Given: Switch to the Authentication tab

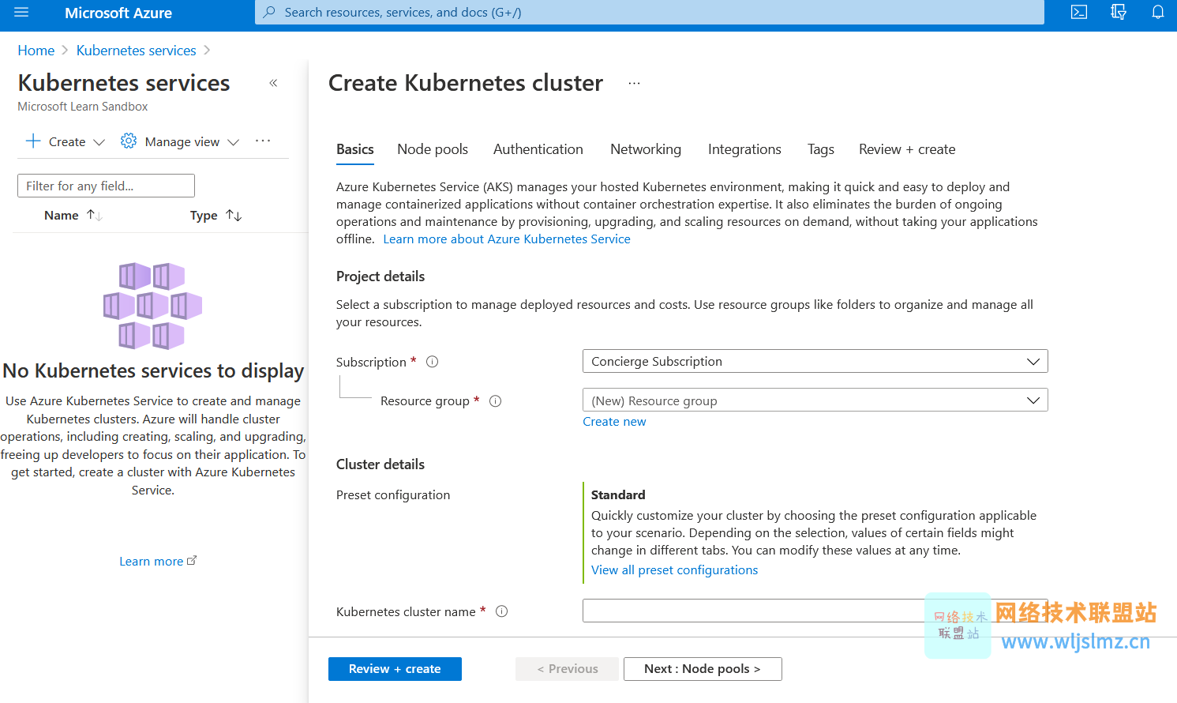Looking at the screenshot, I should 538,149.
